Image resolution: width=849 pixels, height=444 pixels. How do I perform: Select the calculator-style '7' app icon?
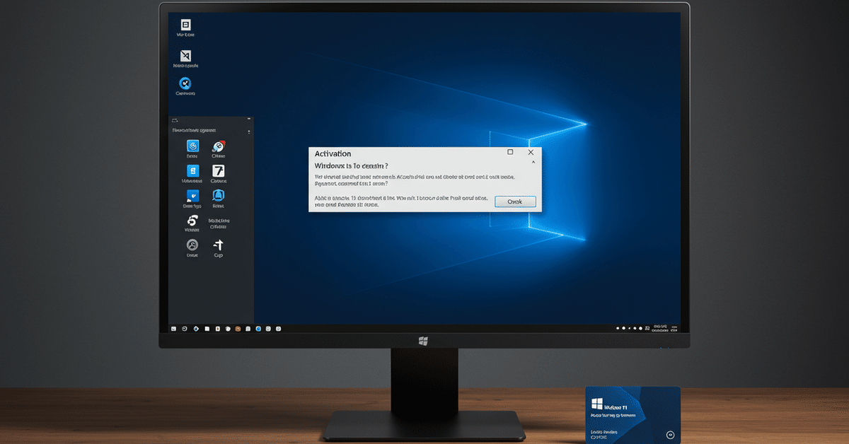[x=219, y=172]
